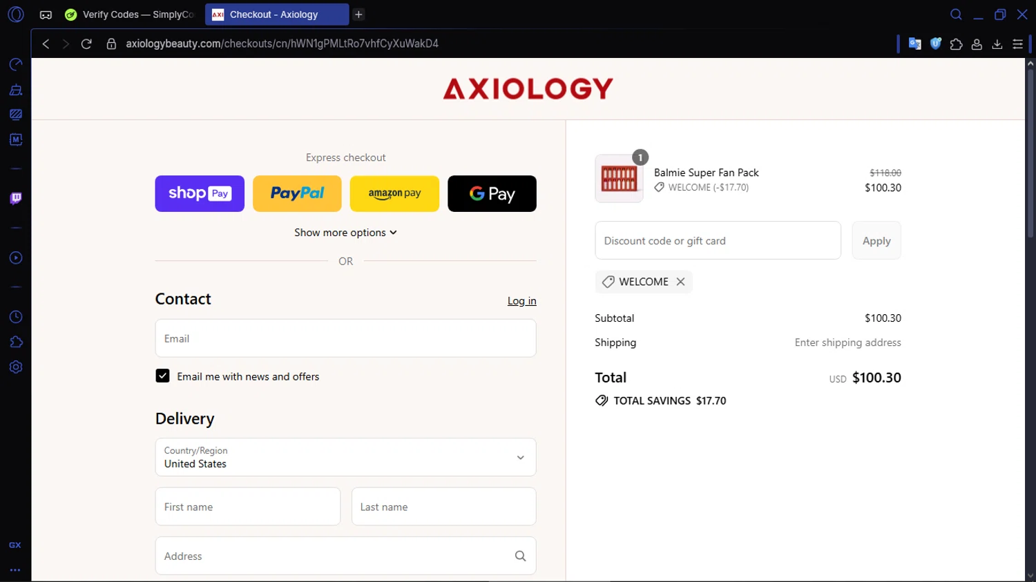The image size is (1036, 582).
Task: Pay with Google Pay
Action: click(x=492, y=193)
